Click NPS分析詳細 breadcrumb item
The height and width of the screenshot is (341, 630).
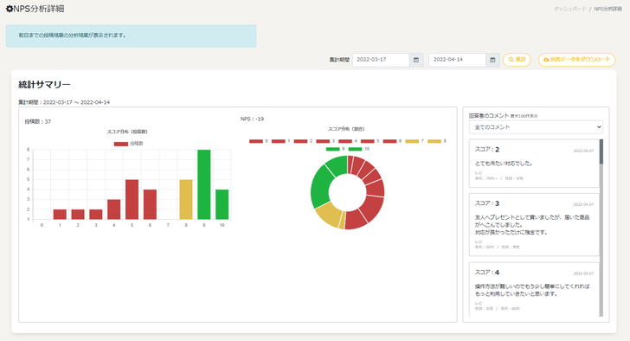pos(607,9)
